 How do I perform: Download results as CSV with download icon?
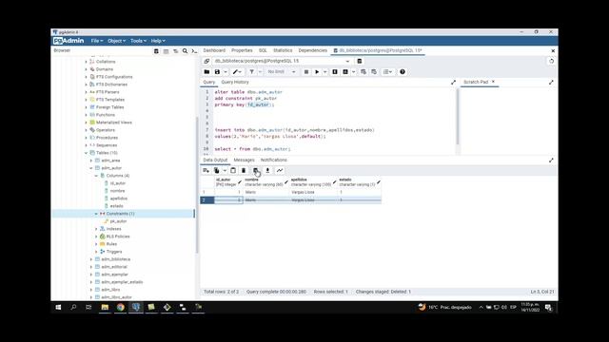click(x=267, y=171)
